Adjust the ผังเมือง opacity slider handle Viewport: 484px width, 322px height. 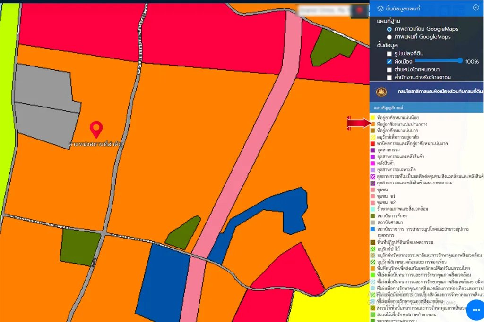pyautogui.click(x=460, y=61)
